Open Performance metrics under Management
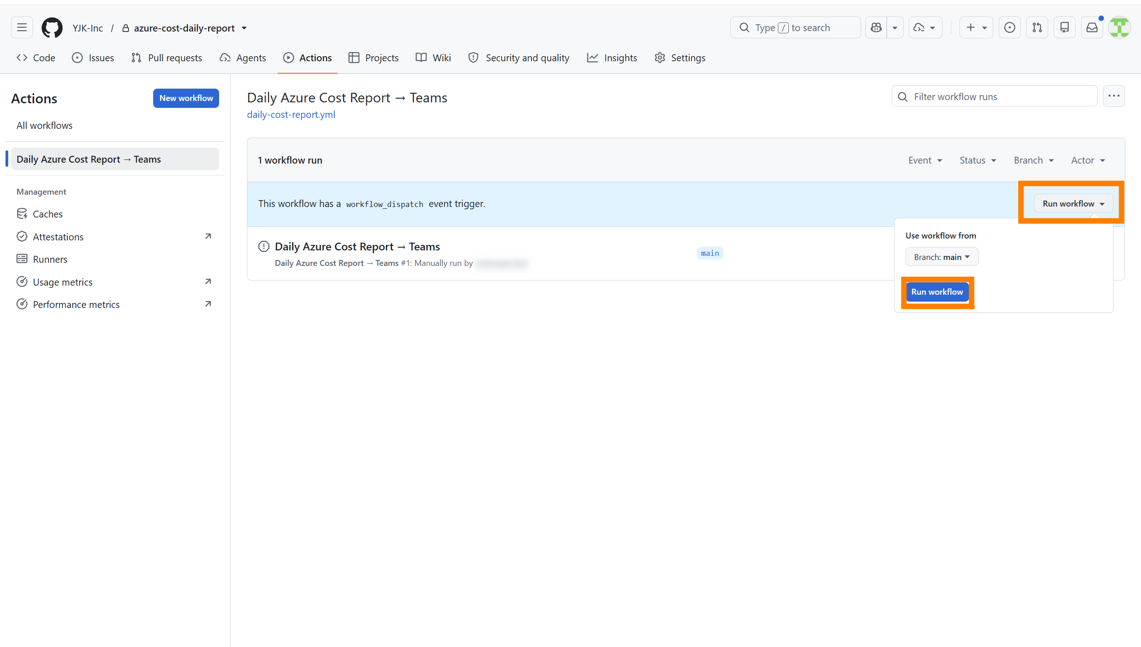 [x=115, y=304]
